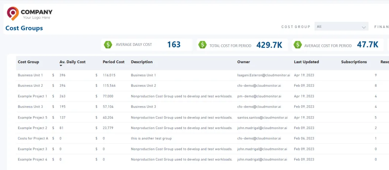Click Apr 19, 2023 in Business Unit 1 row
389x170 pixels.
304,75
